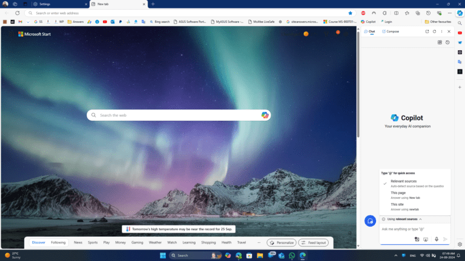Click the microphone icon in Copilot input

436,239
